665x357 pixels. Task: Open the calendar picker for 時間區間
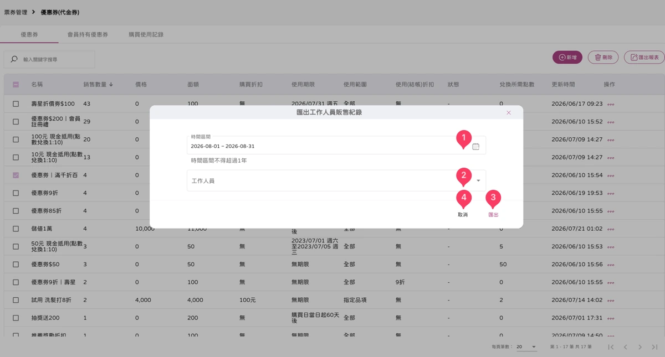tap(475, 147)
